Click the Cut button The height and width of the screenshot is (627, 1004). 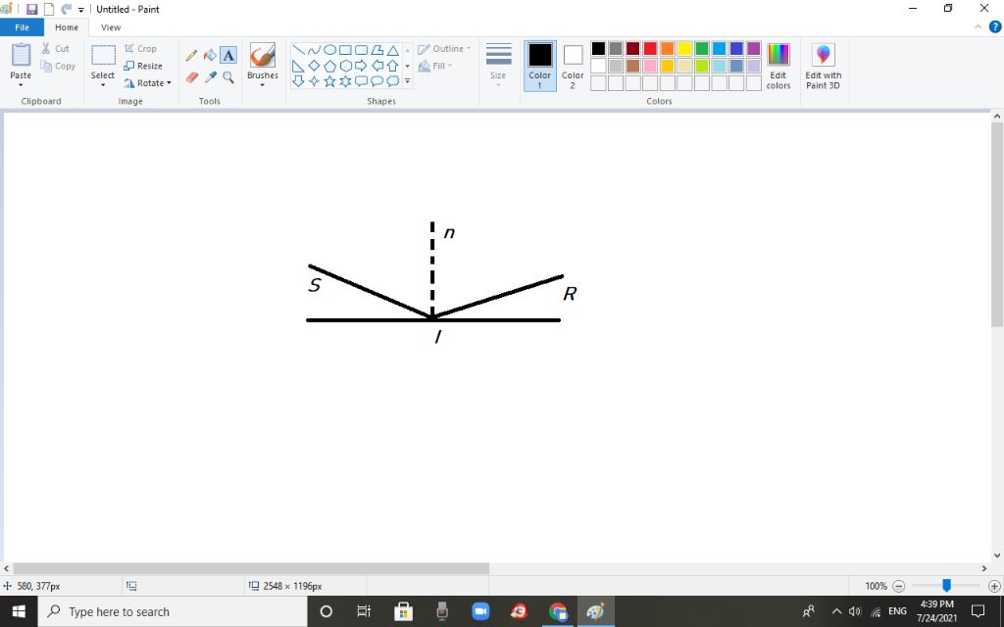56,49
